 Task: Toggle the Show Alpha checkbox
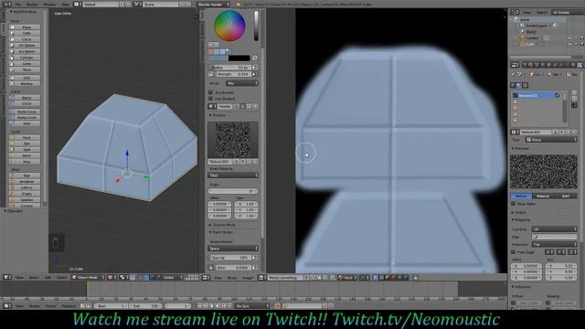point(514,204)
